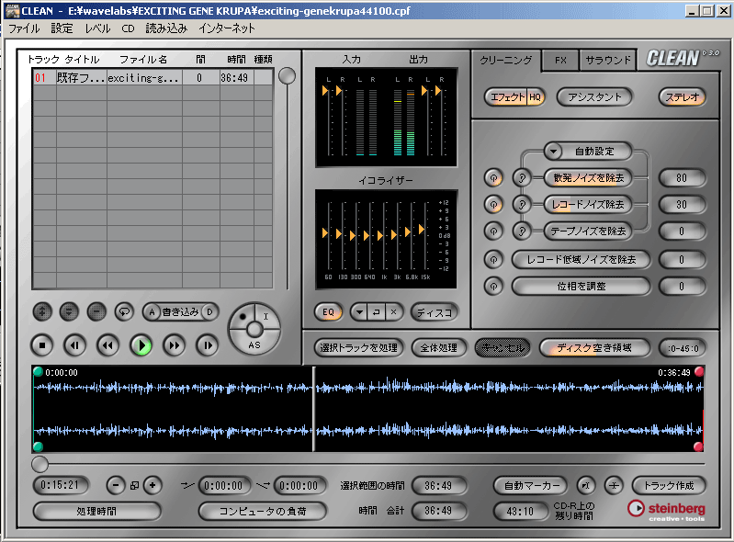This screenshot has height=542, width=734.
Task: Click the track list vertical slider knob
Action: (x=287, y=76)
